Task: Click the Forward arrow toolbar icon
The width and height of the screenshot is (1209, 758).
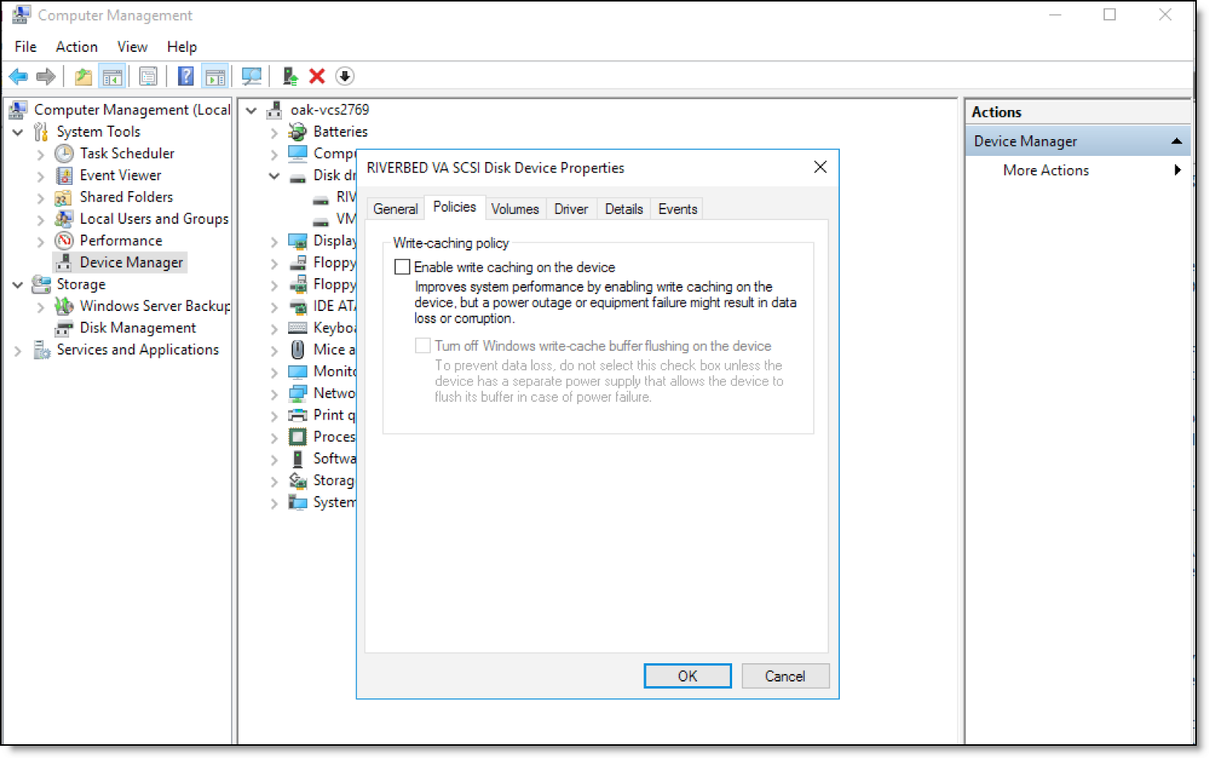Action: click(x=46, y=76)
